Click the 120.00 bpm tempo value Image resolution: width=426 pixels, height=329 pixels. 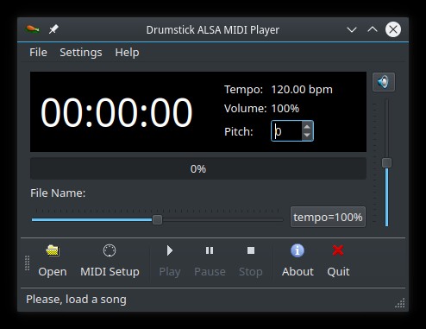coord(302,90)
